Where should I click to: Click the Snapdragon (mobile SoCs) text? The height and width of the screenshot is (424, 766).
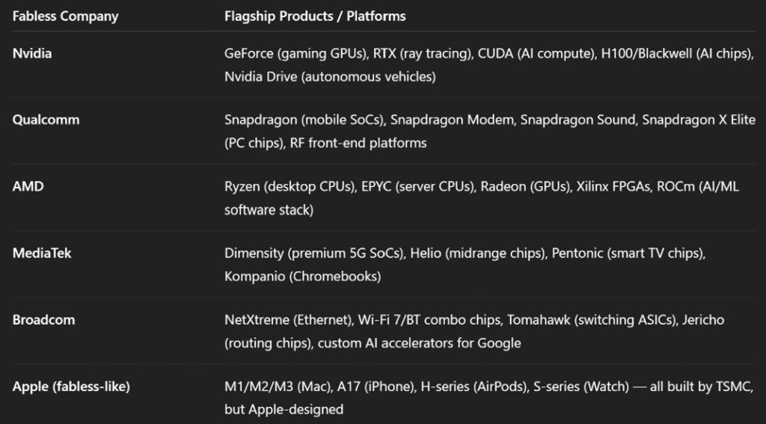click(304, 120)
